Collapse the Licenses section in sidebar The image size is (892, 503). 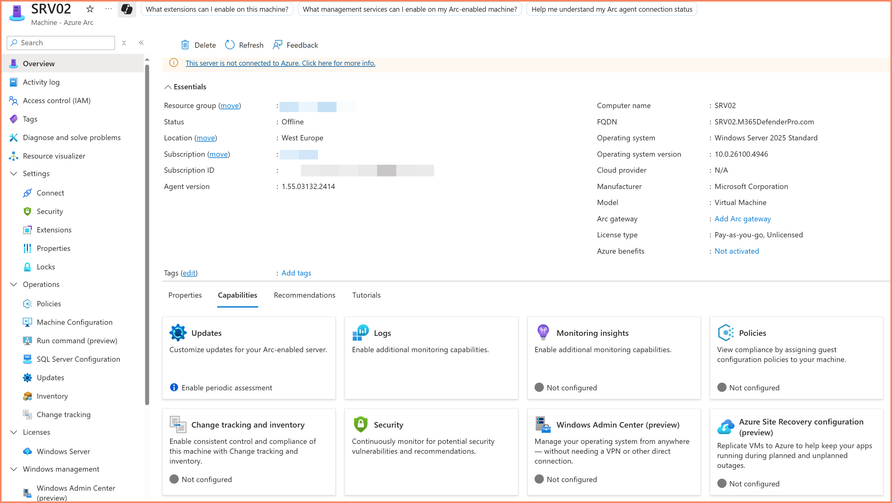14,432
